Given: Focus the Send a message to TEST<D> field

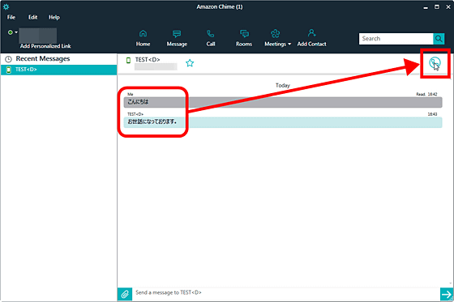Looking at the screenshot, I should [x=286, y=293].
